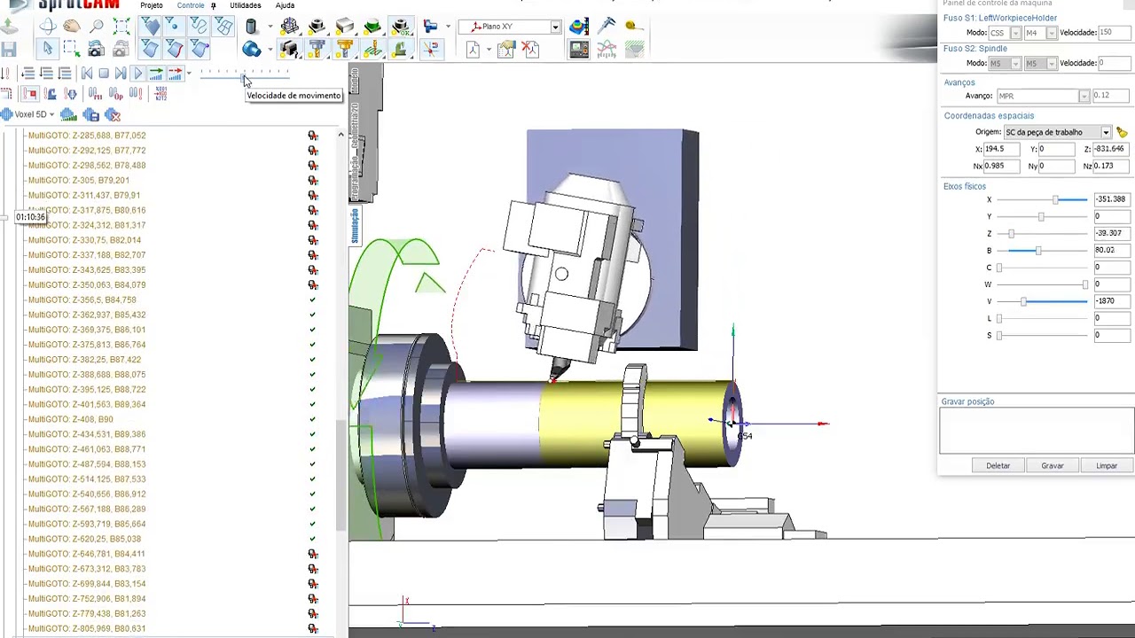The width and height of the screenshot is (1135, 638).
Task: Click the Z coordinate field showing -831.646
Action: point(1111,149)
